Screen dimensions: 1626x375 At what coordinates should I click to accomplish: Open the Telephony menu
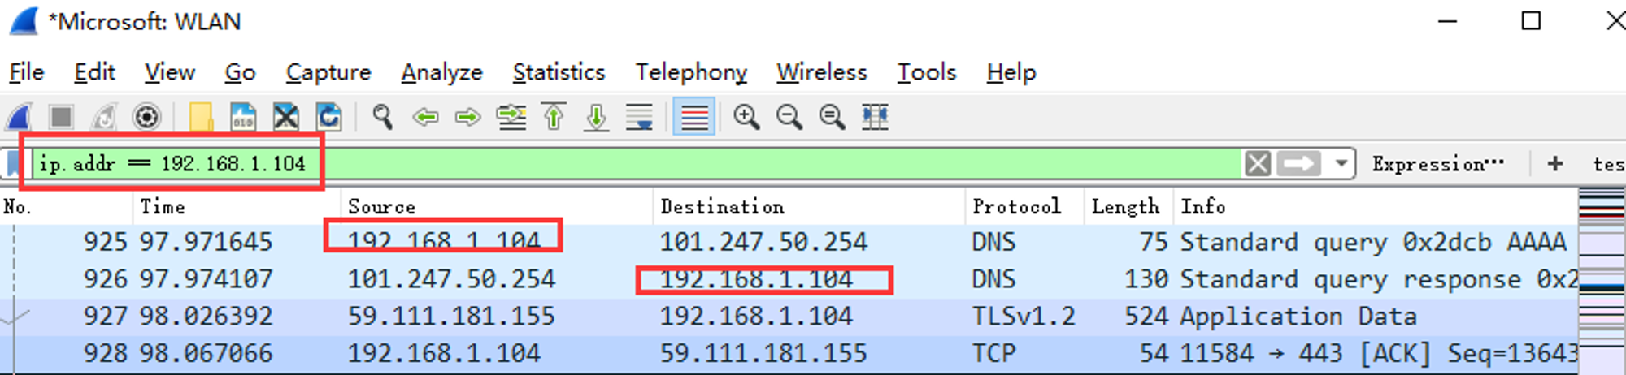[691, 72]
